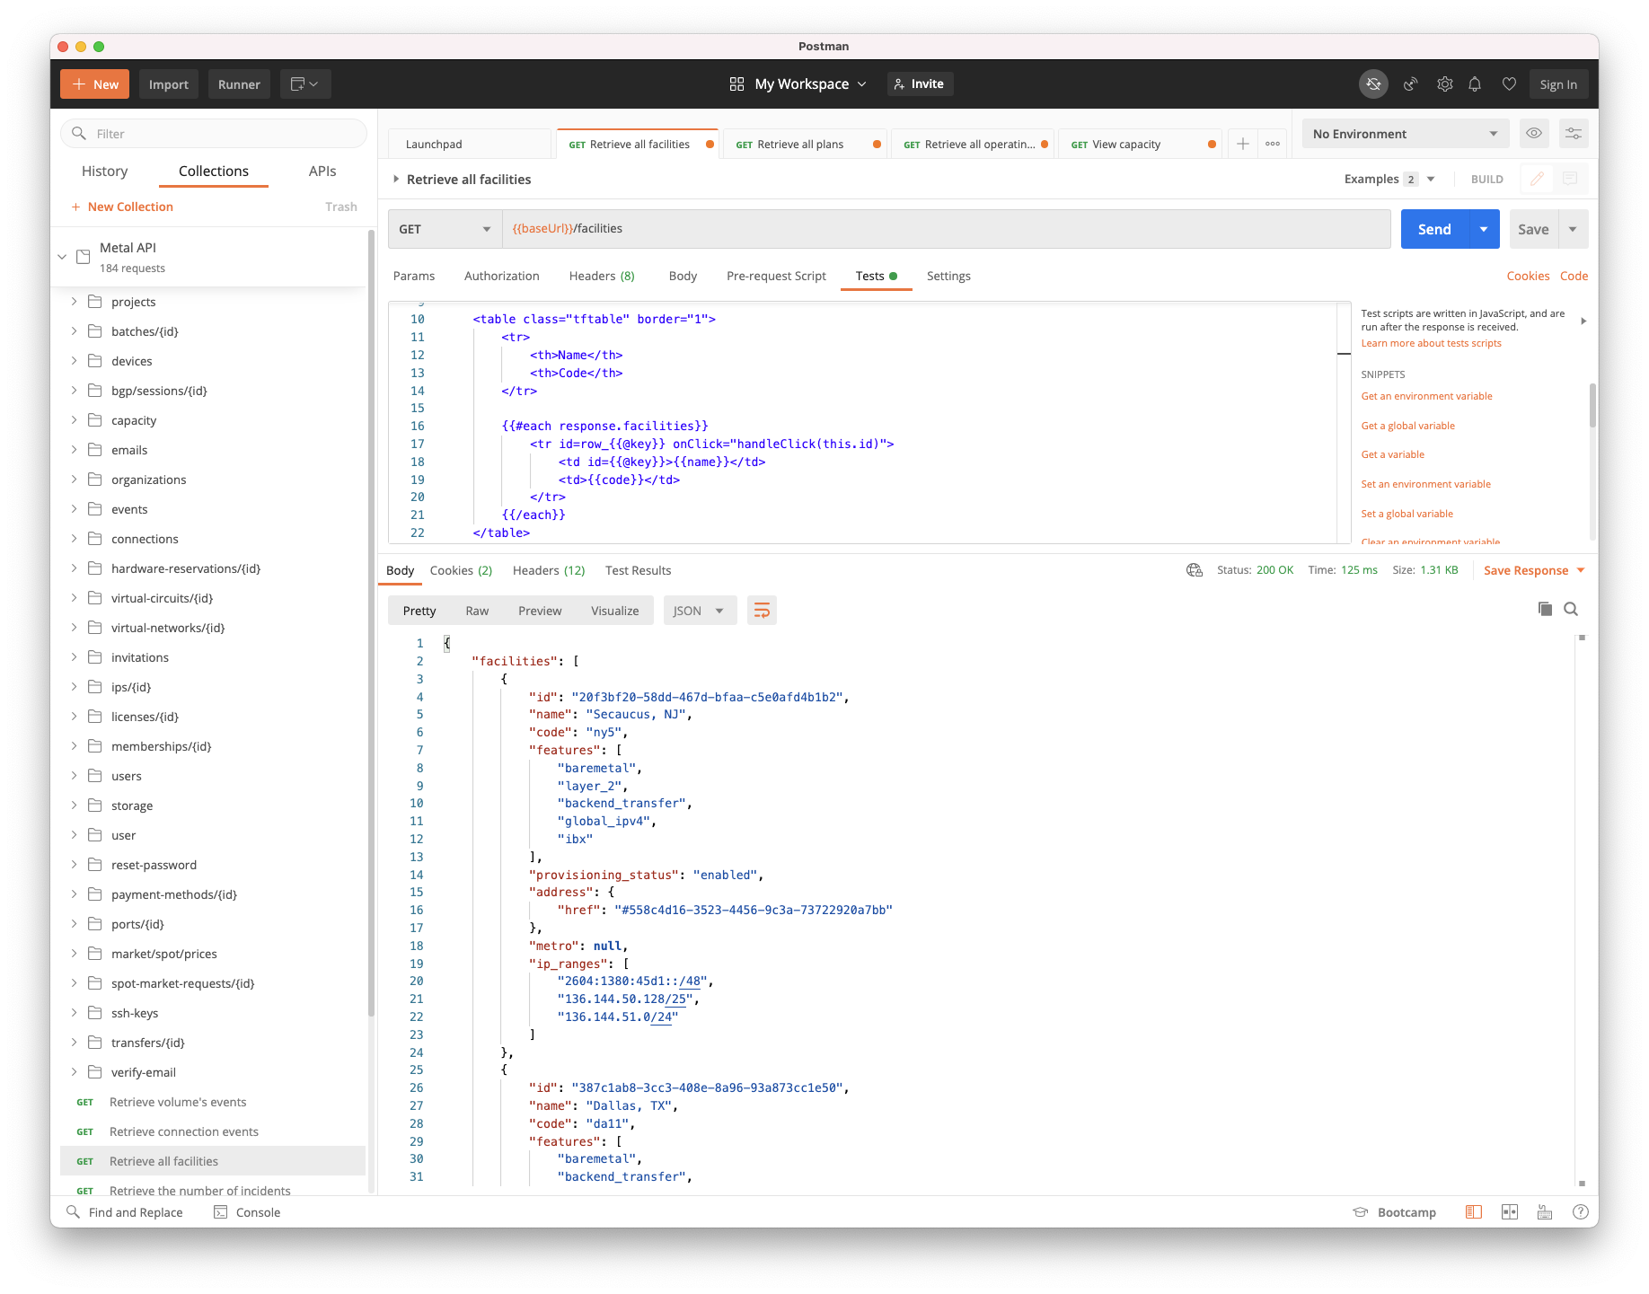This screenshot has height=1294, width=1649.
Task: Insert 'Get a global variable' snippet
Action: (1407, 426)
